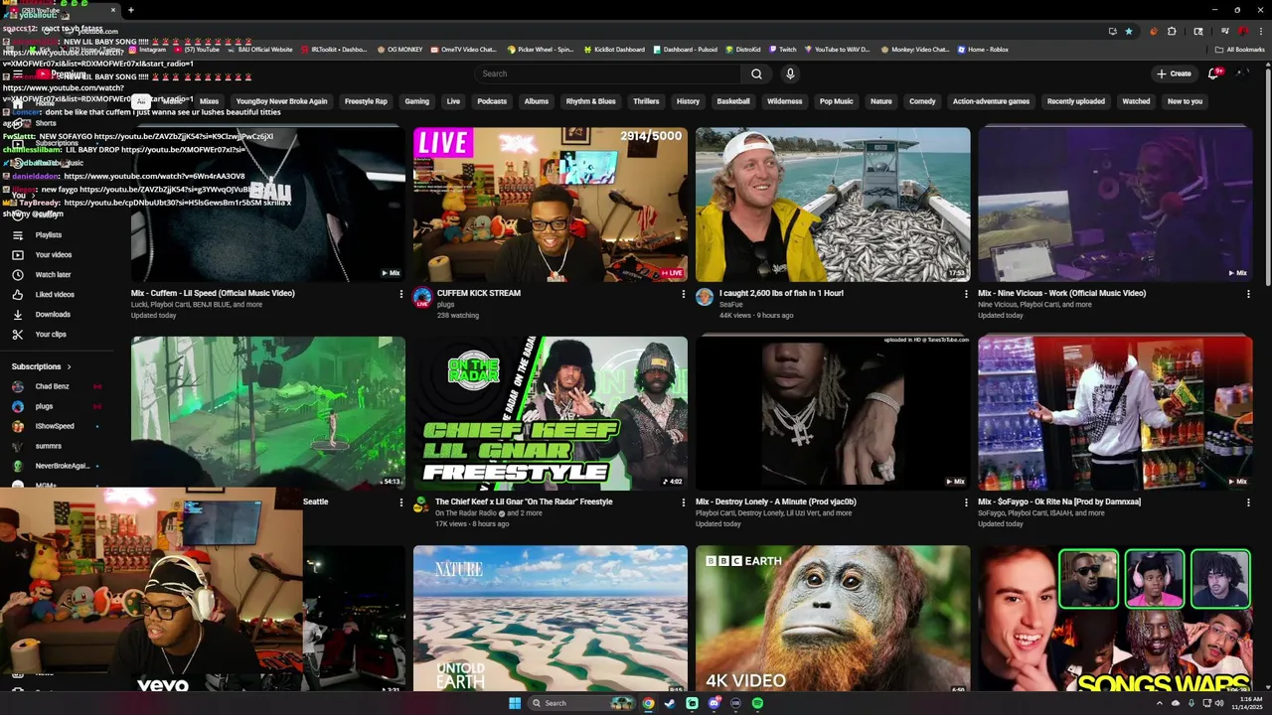Open All Bookmarks folder

point(1239,49)
